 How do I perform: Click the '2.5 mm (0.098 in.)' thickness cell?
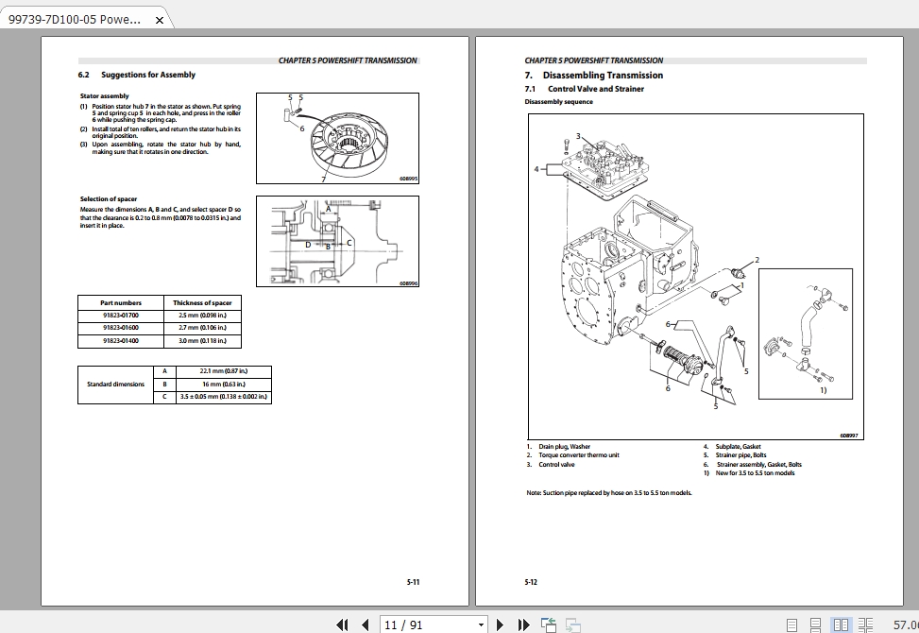tap(202, 316)
